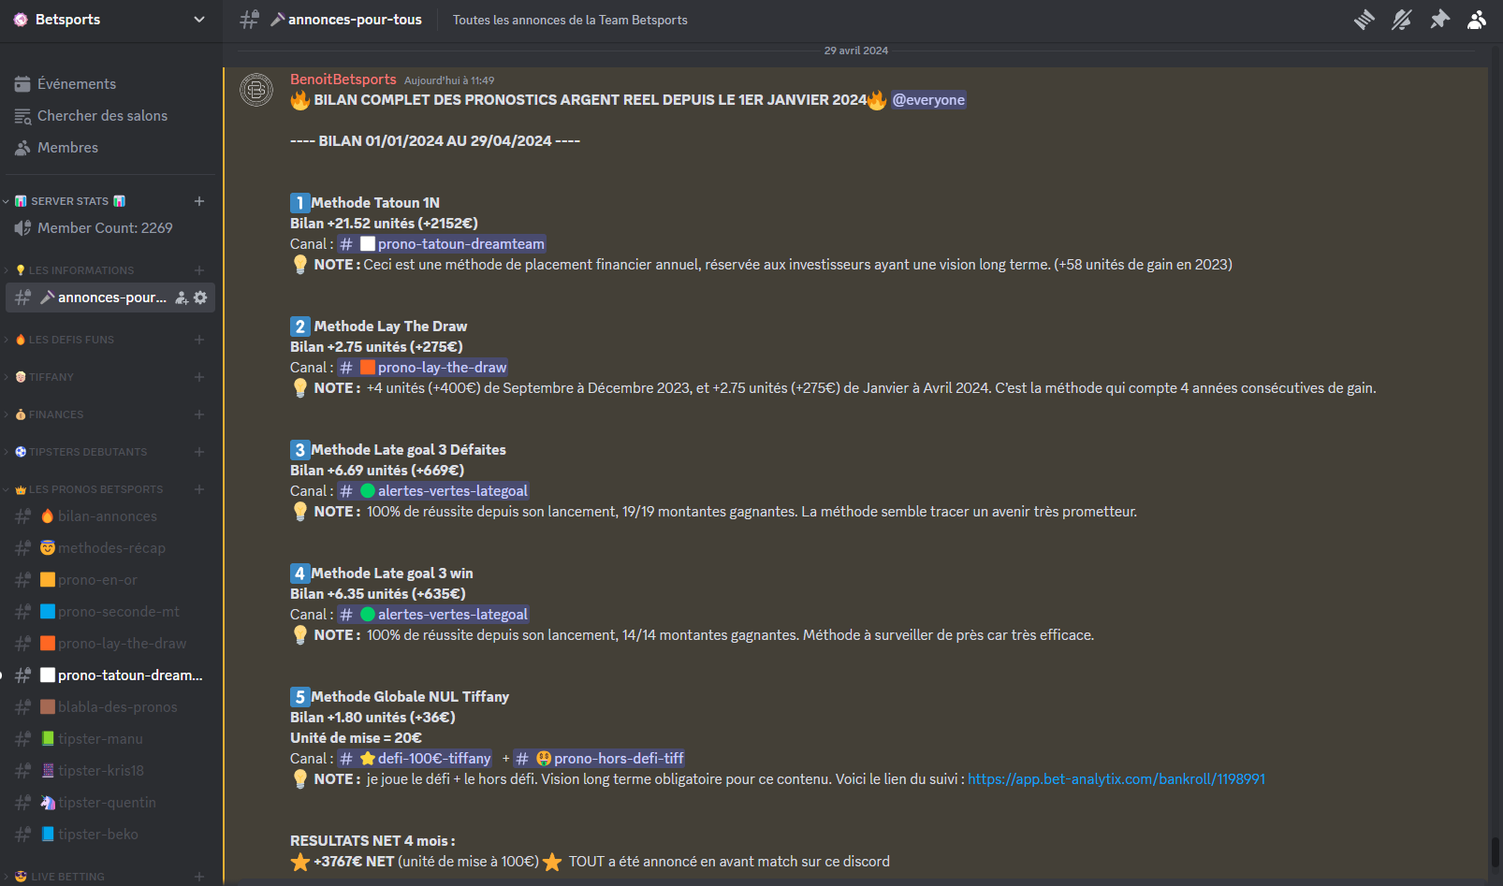Add channel to TIFFANY category
This screenshot has height=886, width=1503.
(198, 377)
